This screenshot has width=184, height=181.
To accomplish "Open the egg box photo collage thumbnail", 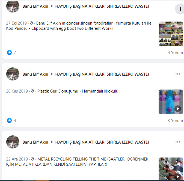I will pos(171,34).
